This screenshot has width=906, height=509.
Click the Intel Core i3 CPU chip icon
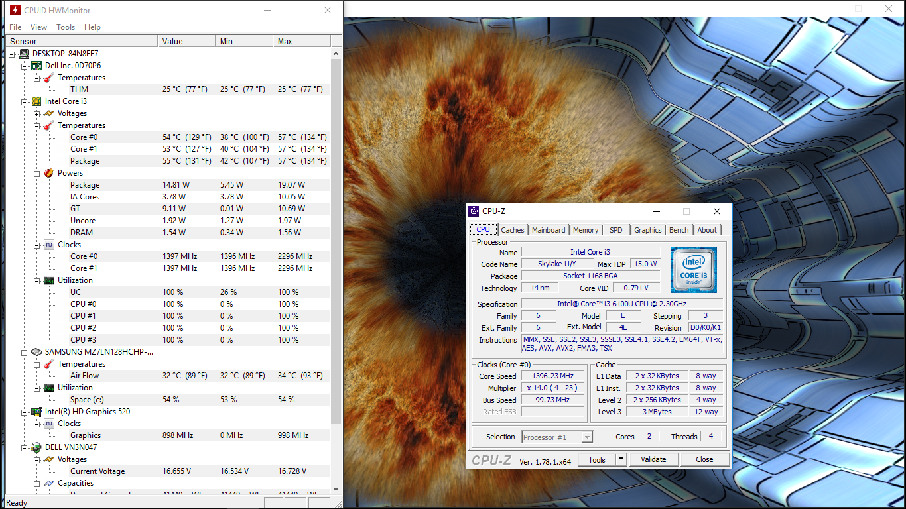36,101
